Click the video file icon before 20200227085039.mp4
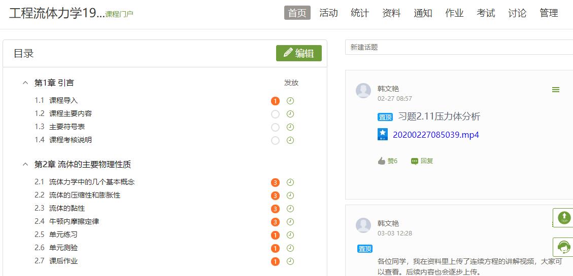Viewport: 573px width, 276px height. (x=383, y=134)
